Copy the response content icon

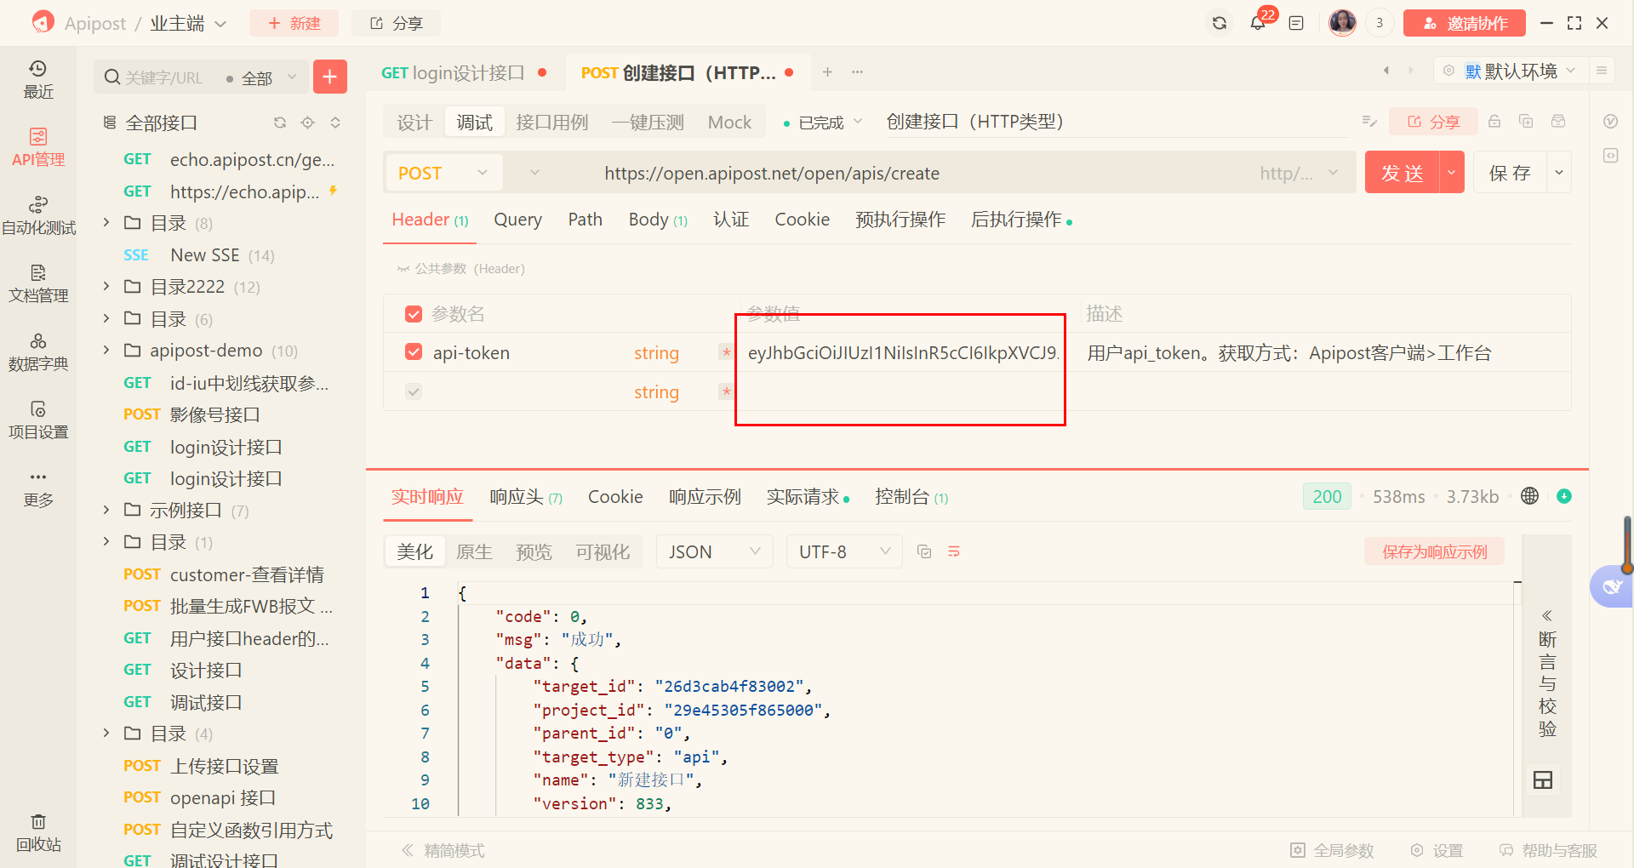click(924, 551)
